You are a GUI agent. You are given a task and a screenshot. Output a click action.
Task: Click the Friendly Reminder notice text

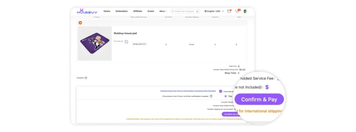pyautogui.click(x=184, y=119)
